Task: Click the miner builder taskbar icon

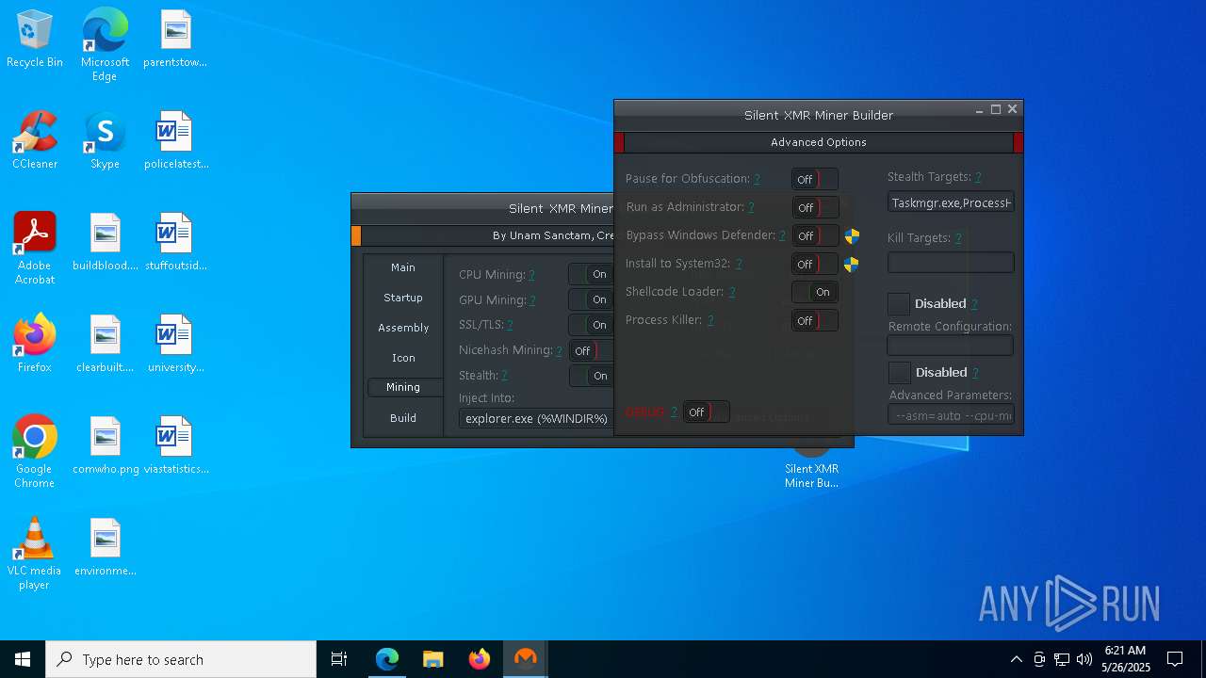Action: pyautogui.click(x=526, y=659)
